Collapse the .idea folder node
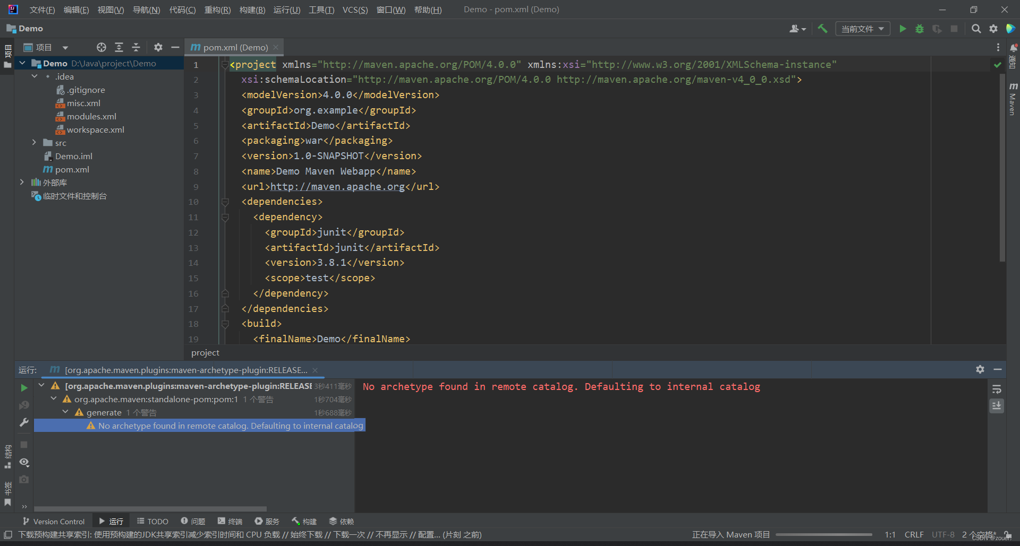This screenshot has width=1020, height=546. tap(35, 76)
